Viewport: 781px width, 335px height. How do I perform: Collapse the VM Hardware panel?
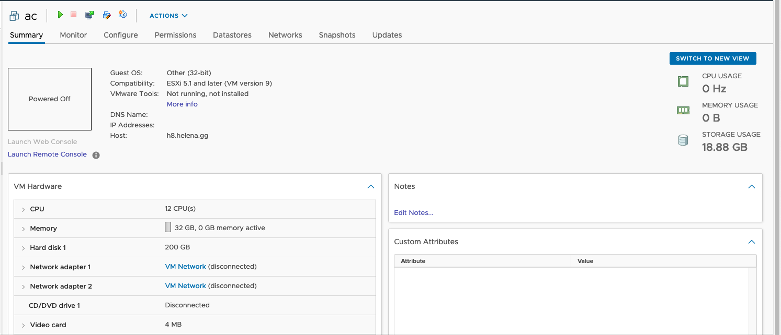pos(371,186)
